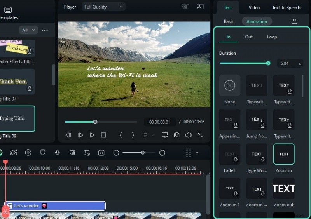Click the fit timeline to window icon

pos(101,153)
